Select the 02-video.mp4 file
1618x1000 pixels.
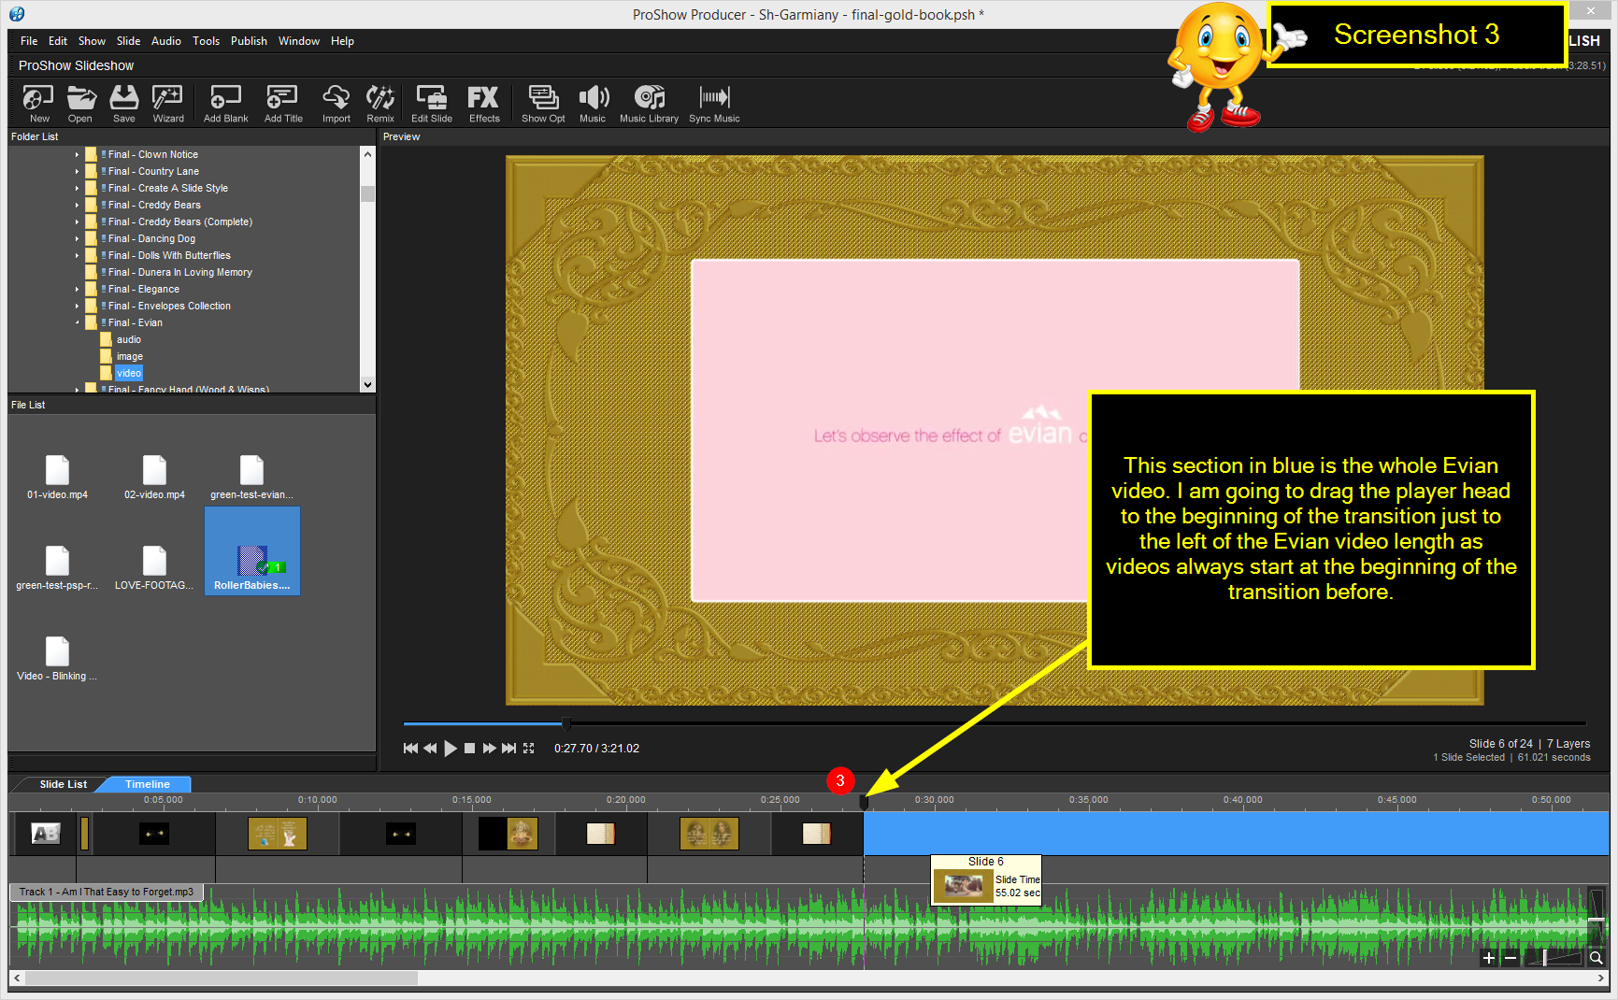coord(154,478)
